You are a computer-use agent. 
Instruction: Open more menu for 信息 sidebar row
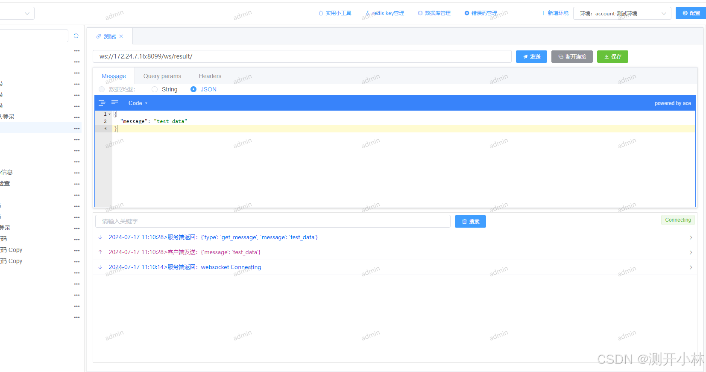77,173
